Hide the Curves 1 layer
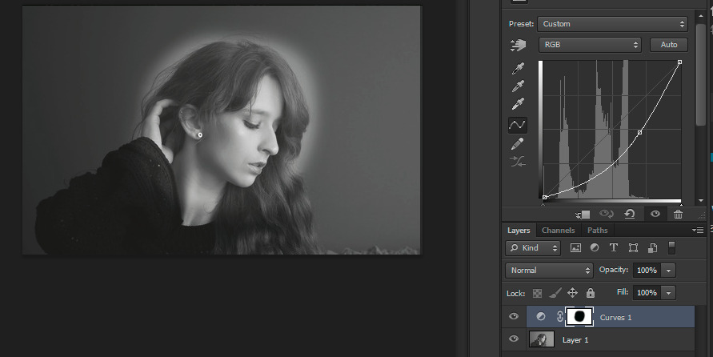This screenshot has width=713, height=357. tap(515, 317)
